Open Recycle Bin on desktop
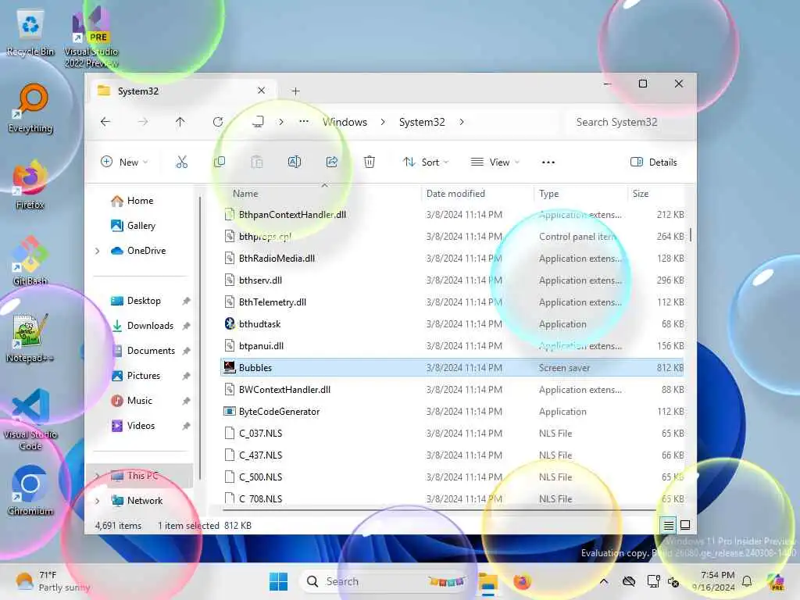 point(30,33)
